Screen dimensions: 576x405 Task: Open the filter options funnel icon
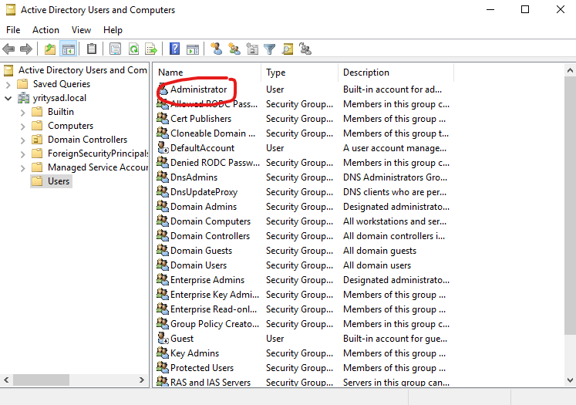270,49
